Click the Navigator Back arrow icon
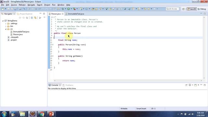The image size is (208, 117). (20, 18)
